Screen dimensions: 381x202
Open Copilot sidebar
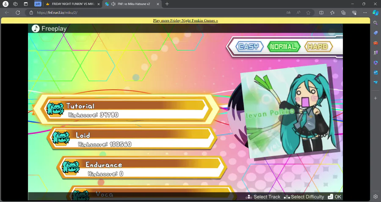coord(375,13)
